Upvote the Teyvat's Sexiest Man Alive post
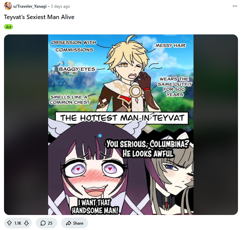This screenshot has width=250, height=230. 9,223
